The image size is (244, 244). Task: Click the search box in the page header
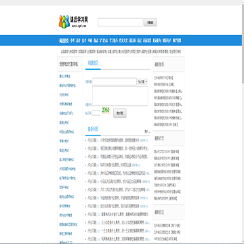tap(121, 22)
